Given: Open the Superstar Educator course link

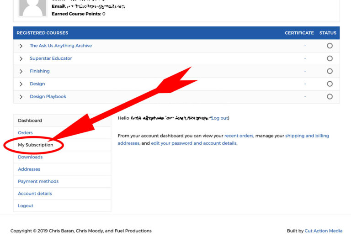Looking at the screenshot, I should point(51,58).
